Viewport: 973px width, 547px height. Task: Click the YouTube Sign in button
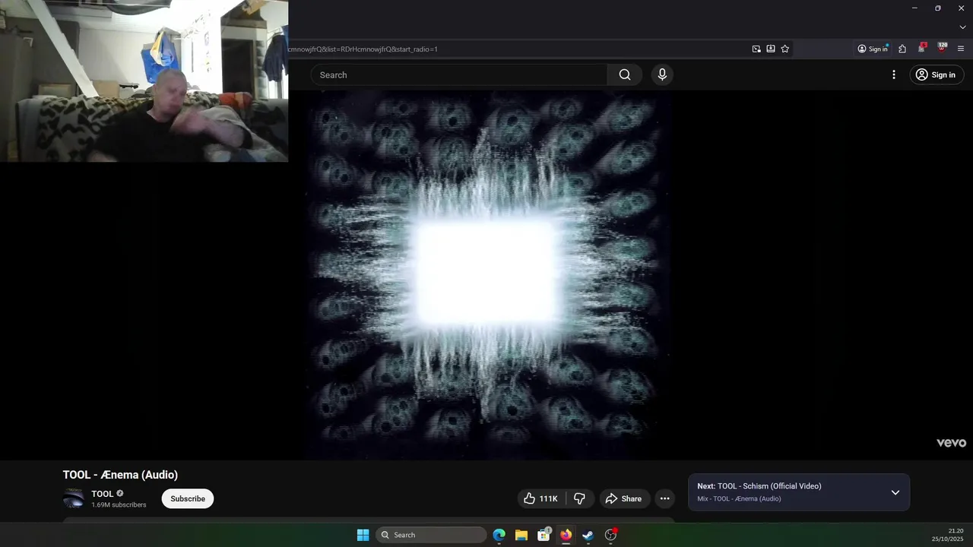click(937, 74)
